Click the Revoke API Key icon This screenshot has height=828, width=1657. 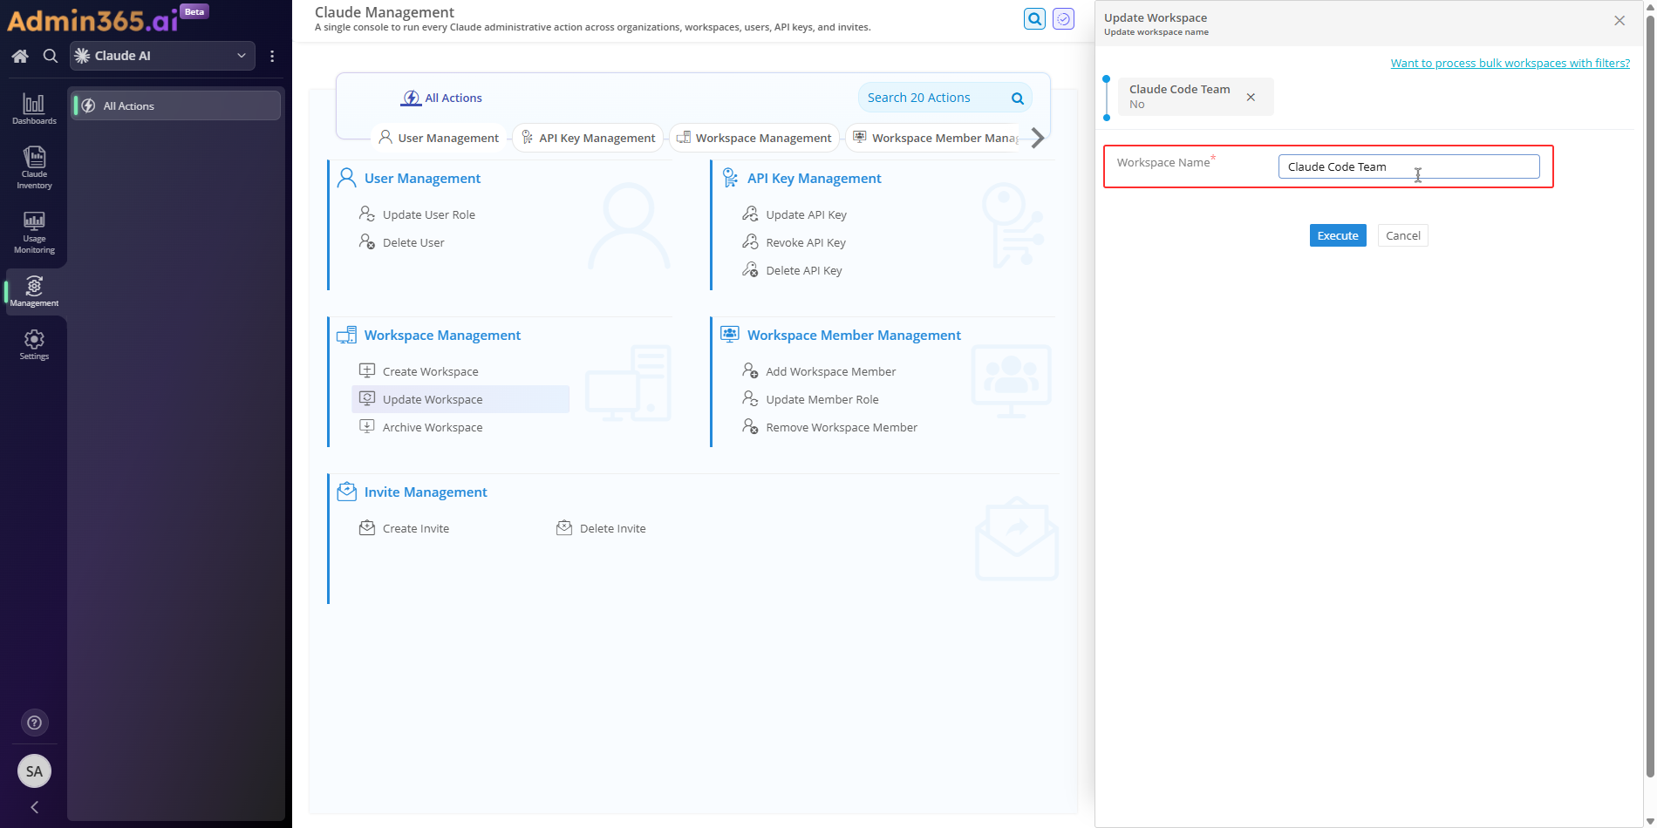click(750, 241)
